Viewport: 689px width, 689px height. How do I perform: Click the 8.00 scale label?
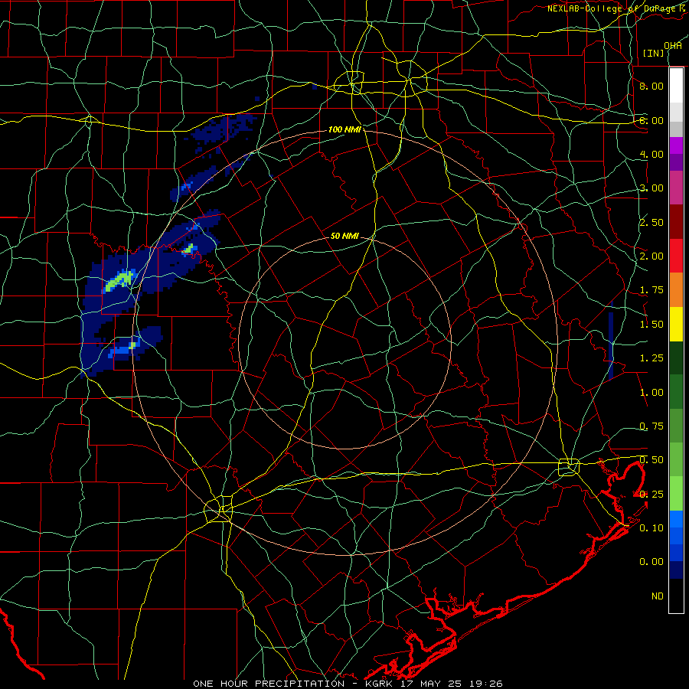pos(651,86)
